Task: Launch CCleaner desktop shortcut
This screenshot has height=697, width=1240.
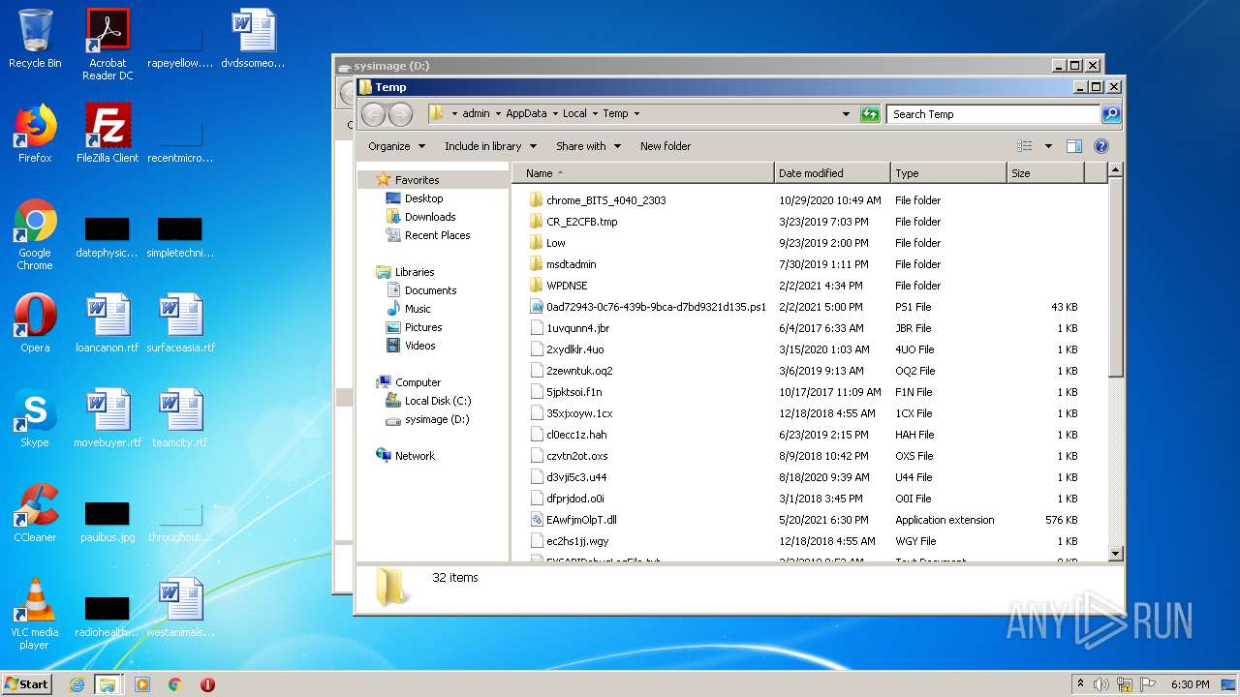Action: point(35,513)
